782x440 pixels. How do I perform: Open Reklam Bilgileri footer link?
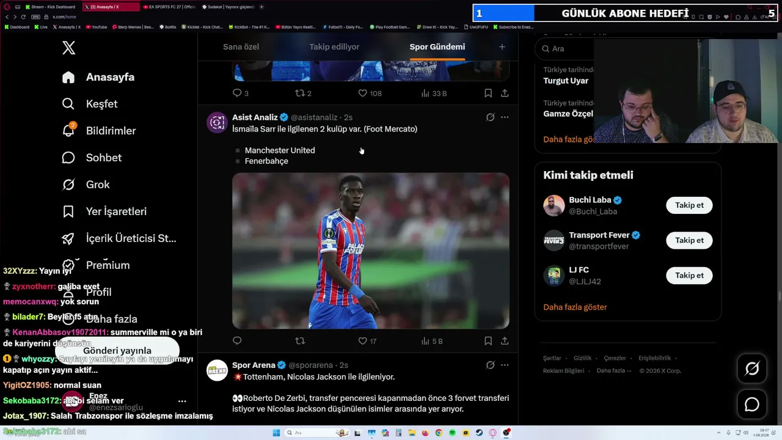point(564,371)
